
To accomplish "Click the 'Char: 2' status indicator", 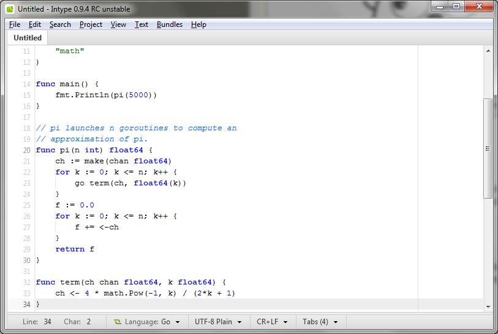I will (77, 322).
